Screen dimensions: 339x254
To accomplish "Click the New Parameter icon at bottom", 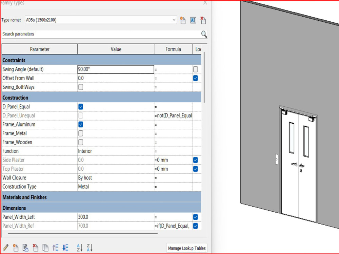I will 16,248.
